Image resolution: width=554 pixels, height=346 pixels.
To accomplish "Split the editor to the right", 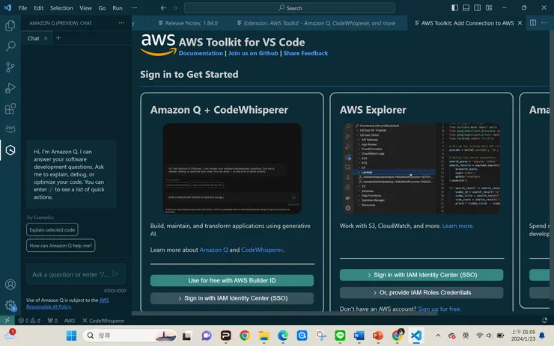I will (x=533, y=23).
